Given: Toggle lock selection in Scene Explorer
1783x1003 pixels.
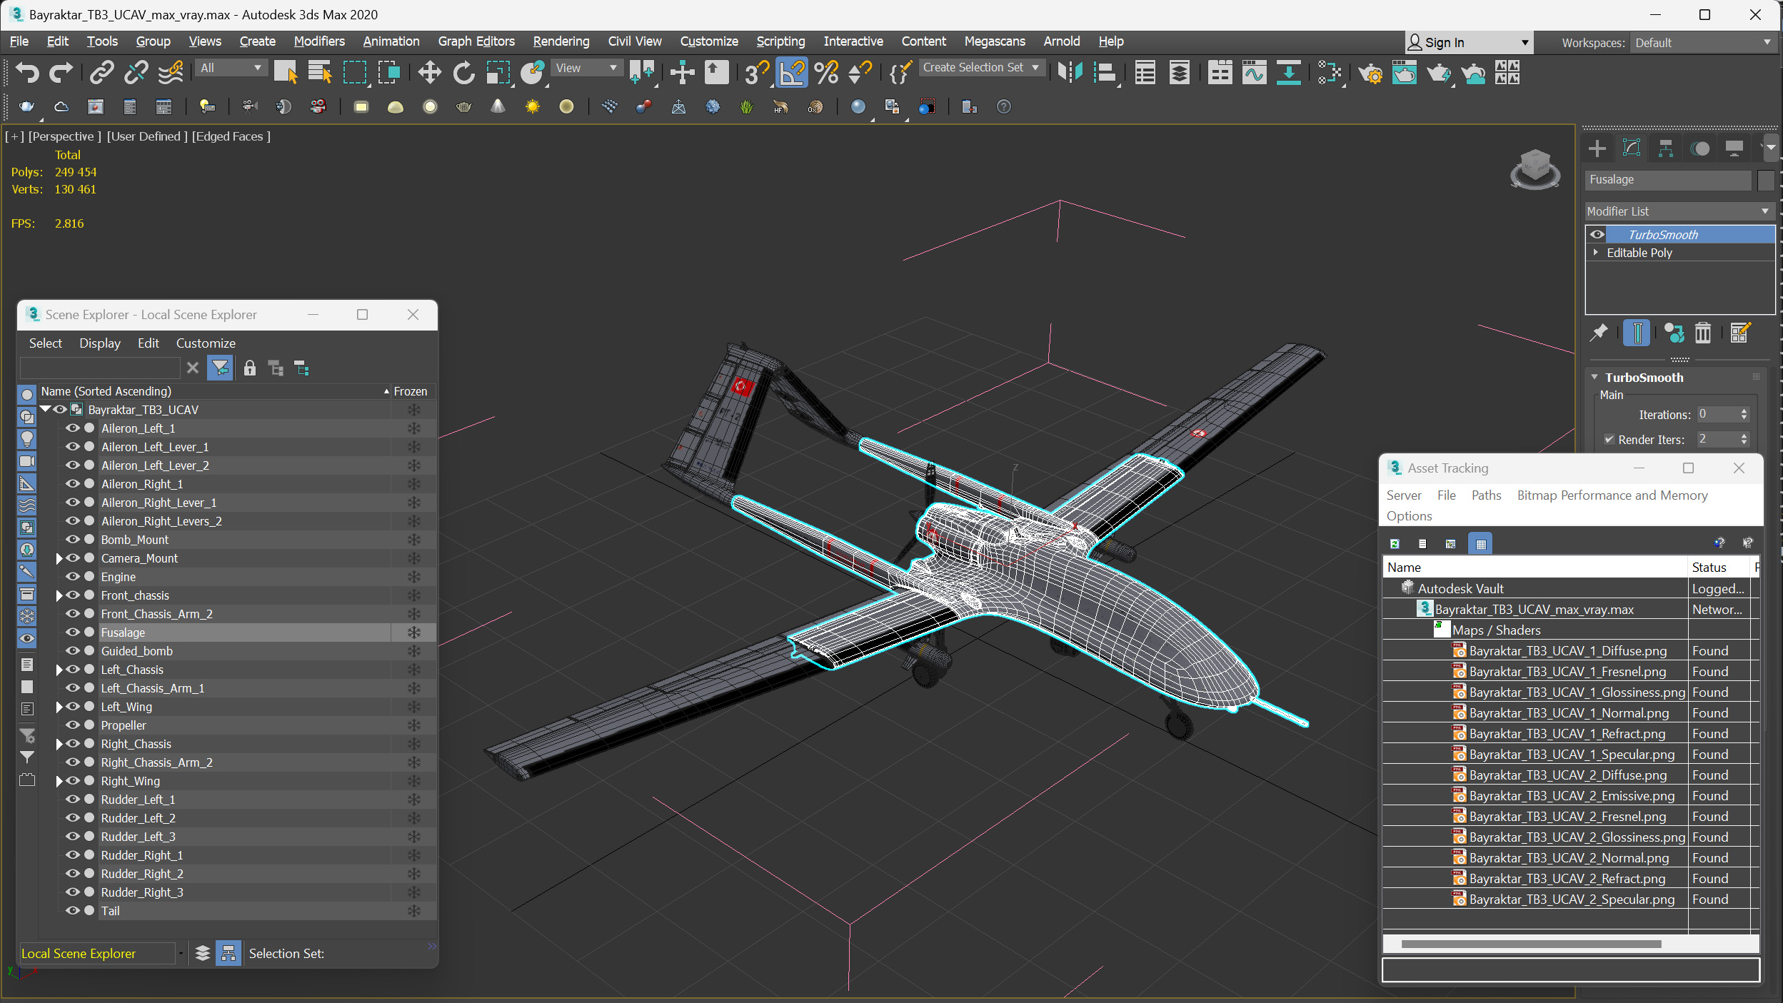Looking at the screenshot, I should pos(249,368).
